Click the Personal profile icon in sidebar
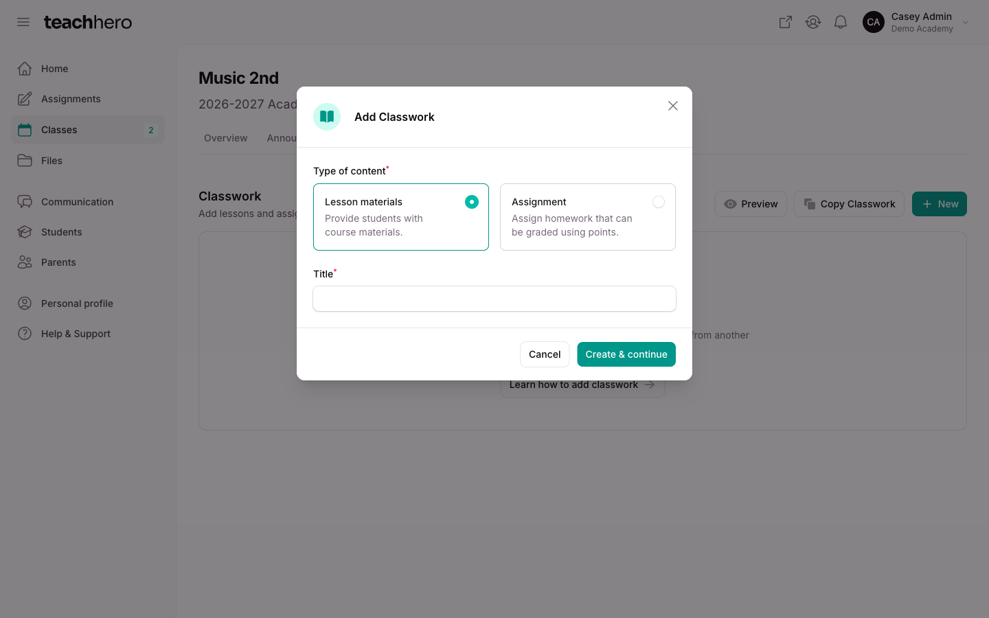This screenshot has height=618, width=989. 25,304
